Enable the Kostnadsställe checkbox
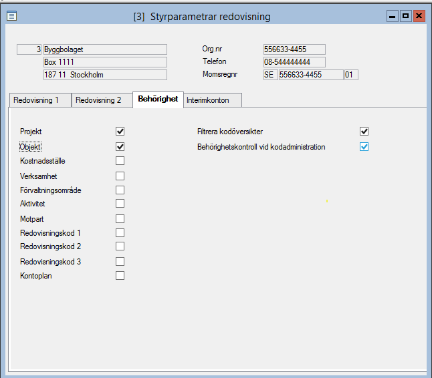Screen dimensions: 432x378 click(x=120, y=161)
